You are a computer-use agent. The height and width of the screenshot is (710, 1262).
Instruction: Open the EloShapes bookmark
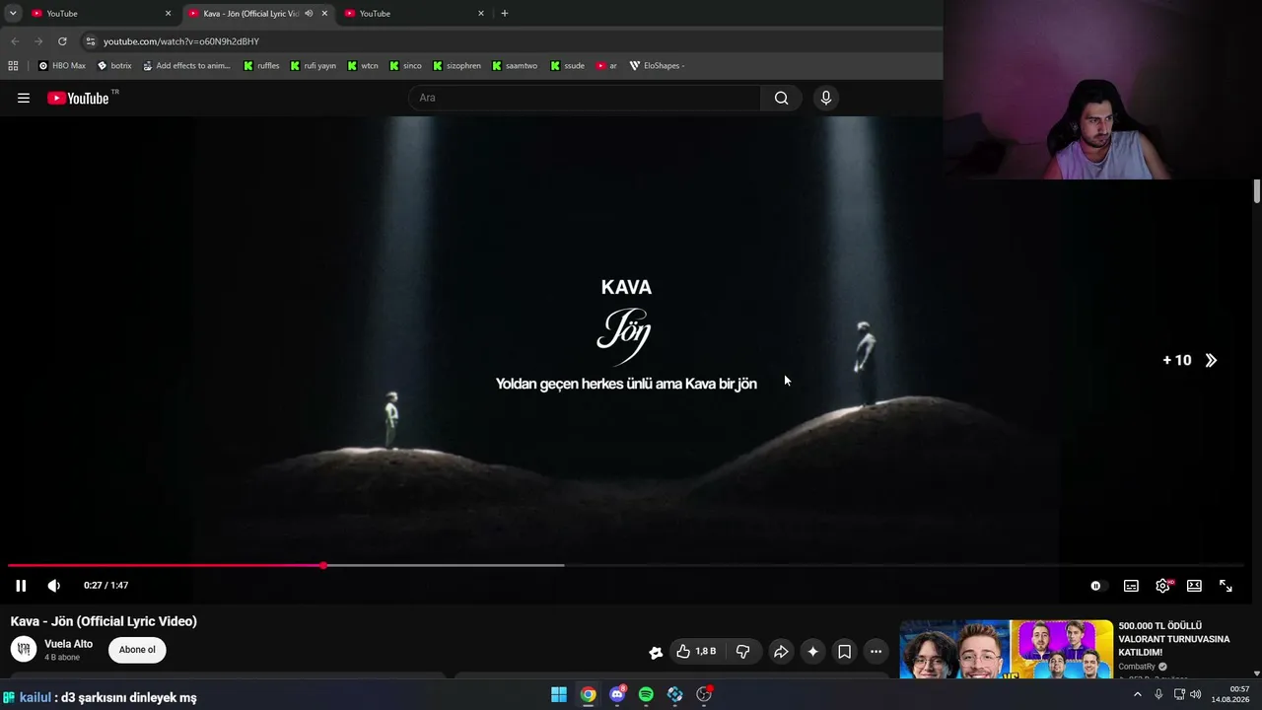point(657,66)
